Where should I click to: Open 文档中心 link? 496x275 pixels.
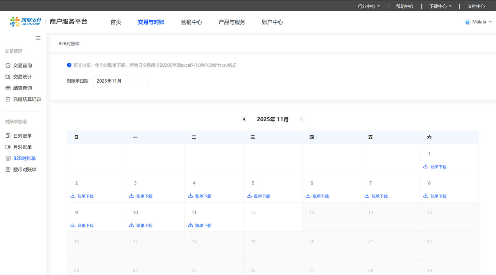tap(476, 6)
